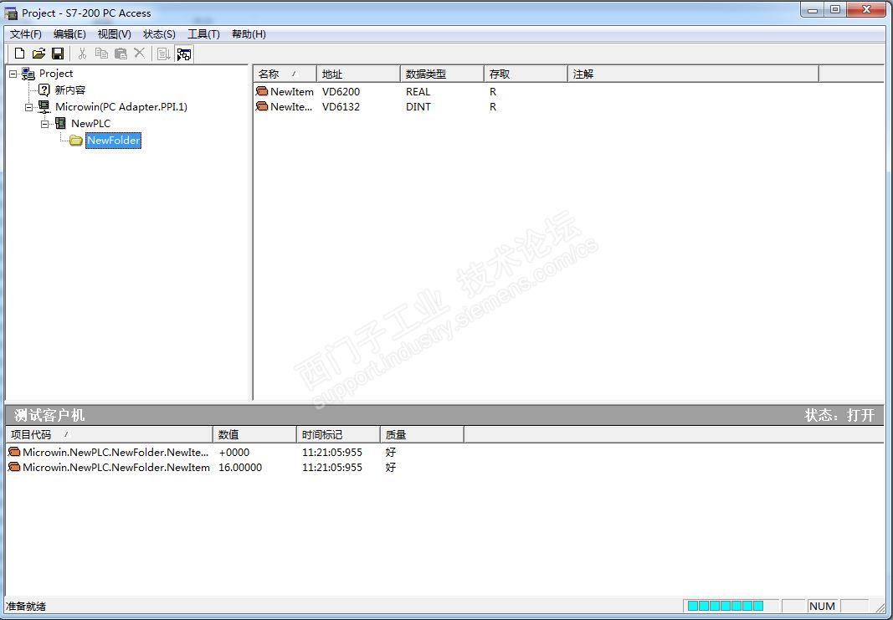Collapse the Microwin(PC Adapter.PPI.1) node
Image resolution: width=893 pixels, height=620 pixels.
click(x=29, y=107)
